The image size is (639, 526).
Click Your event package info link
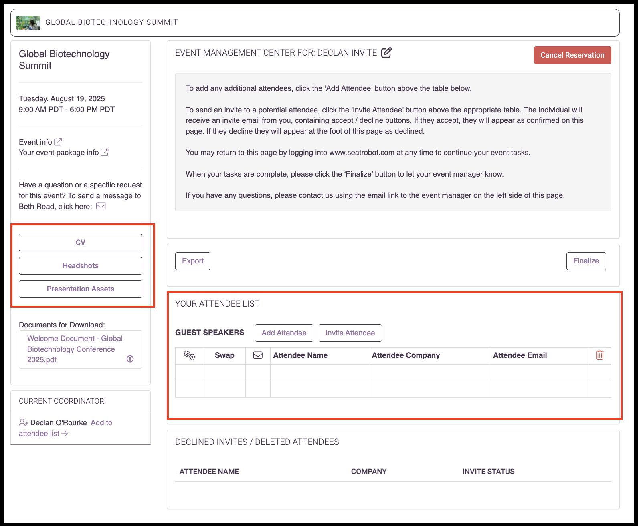tap(59, 152)
